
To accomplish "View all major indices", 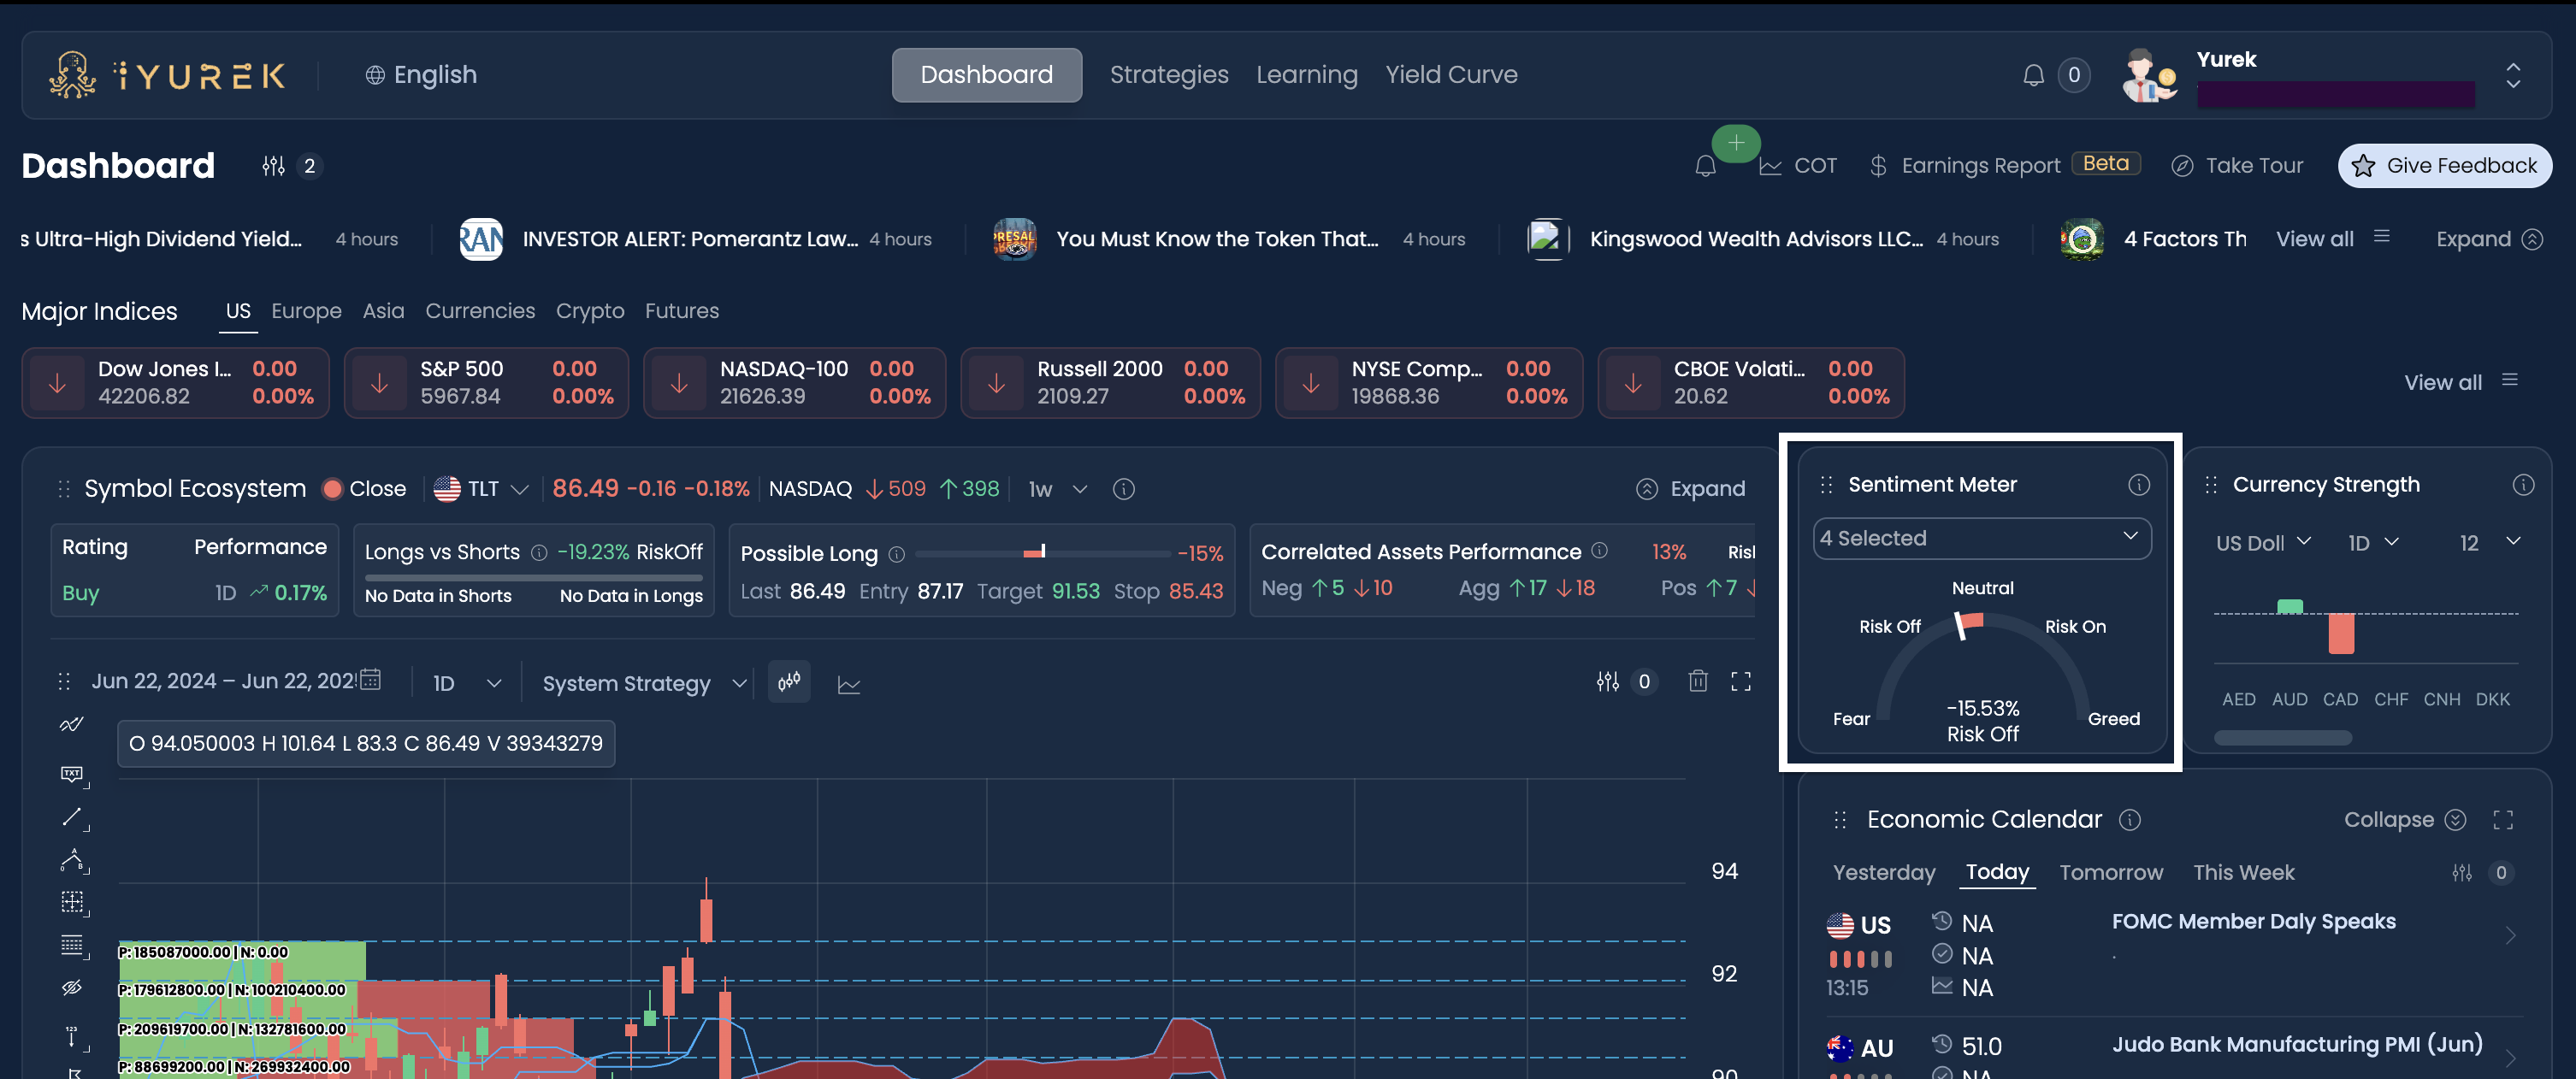I will coord(2460,382).
